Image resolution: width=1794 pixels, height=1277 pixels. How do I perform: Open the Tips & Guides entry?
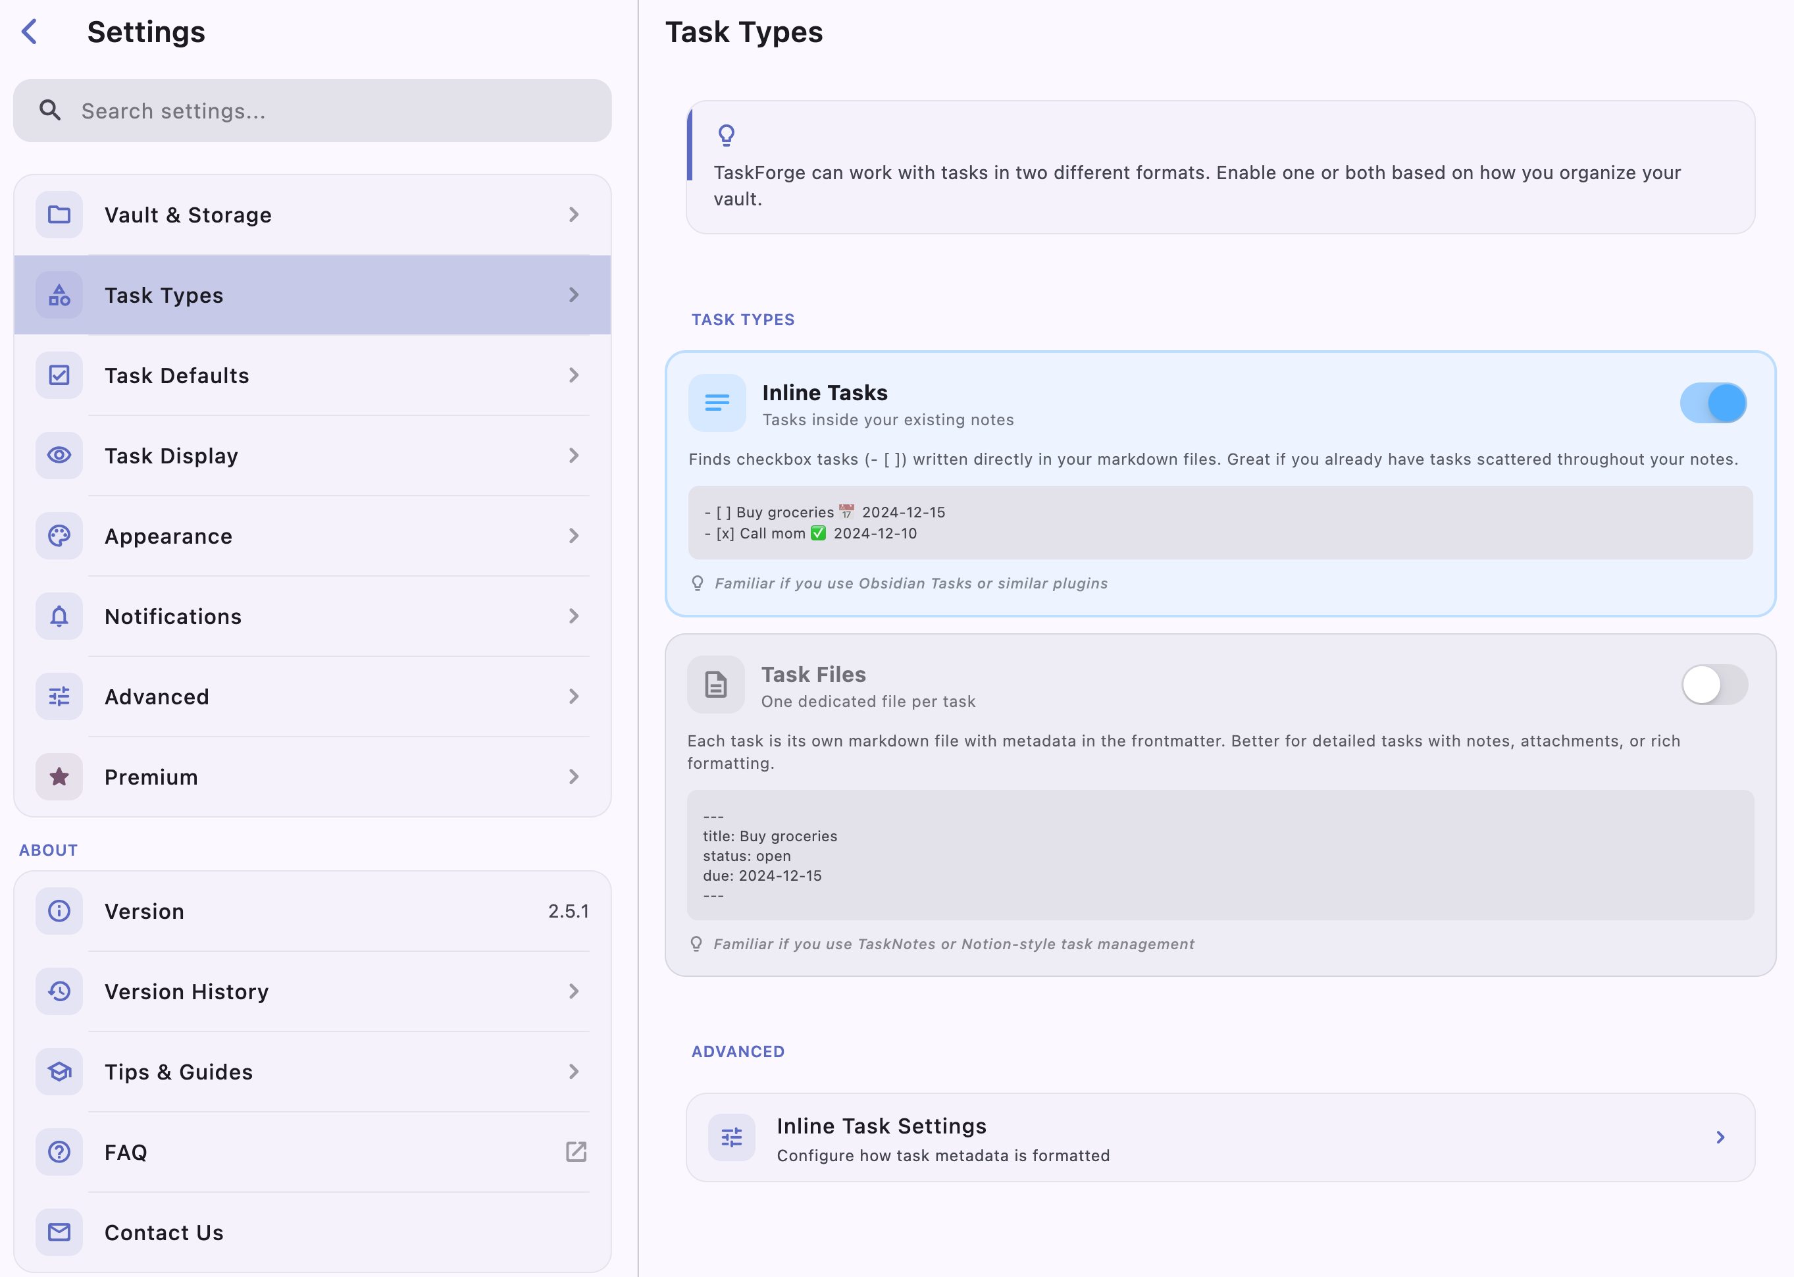pos(312,1072)
